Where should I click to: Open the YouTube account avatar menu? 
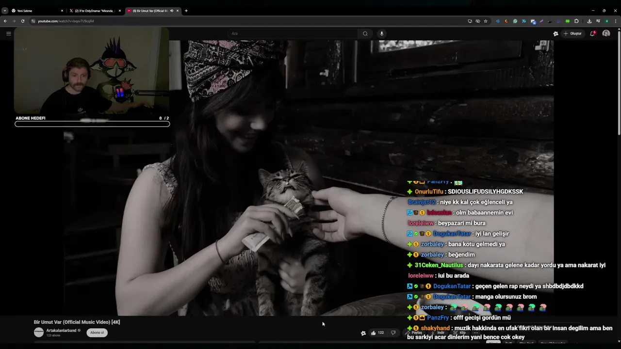point(606,33)
